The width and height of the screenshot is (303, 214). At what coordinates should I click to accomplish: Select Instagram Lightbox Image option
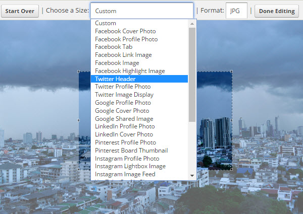coord(139,166)
